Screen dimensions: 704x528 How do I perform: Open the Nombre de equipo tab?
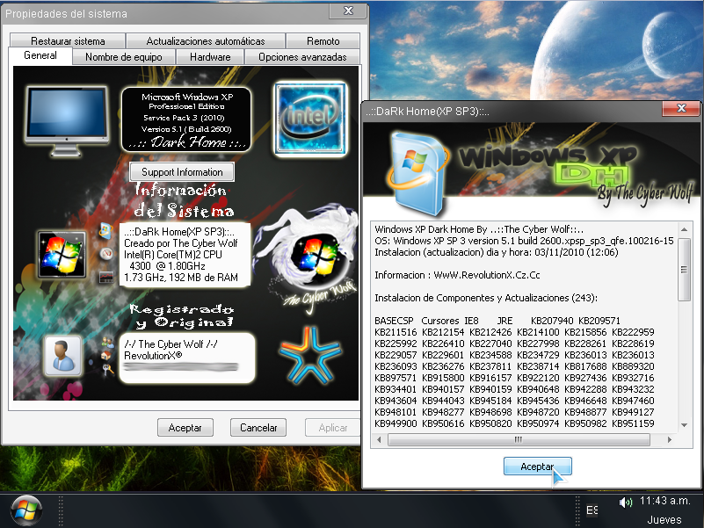point(123,57)
